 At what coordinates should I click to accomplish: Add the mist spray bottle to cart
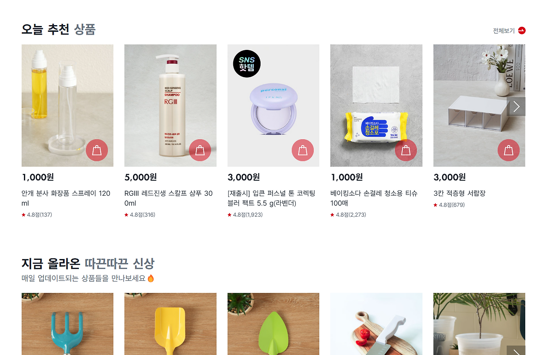click(x=97, y=150)
